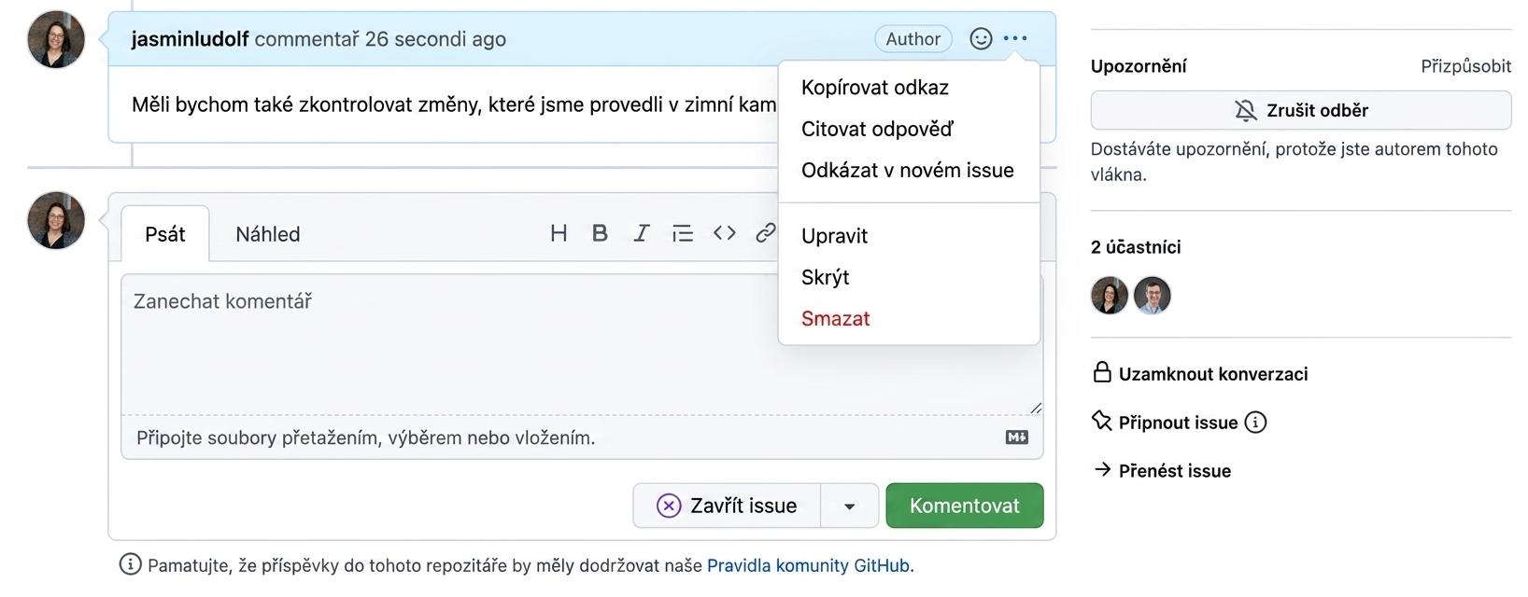Switch to the Psát tab

point(165,234)
